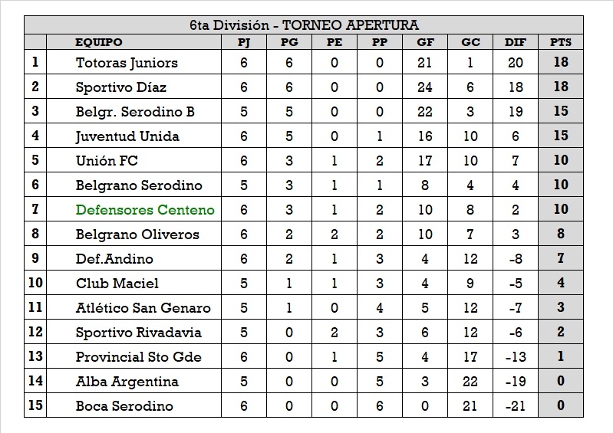
Task: Select the GF column header
Action: point(424,42)
